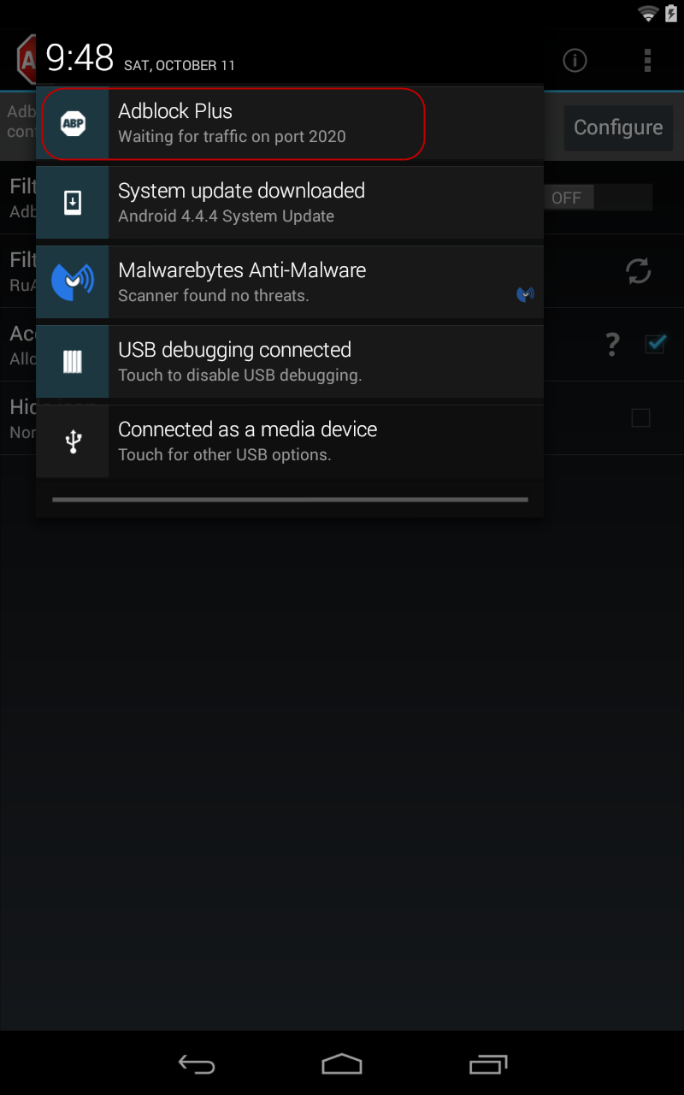Open the System update downloaded notification

(290, 203)
